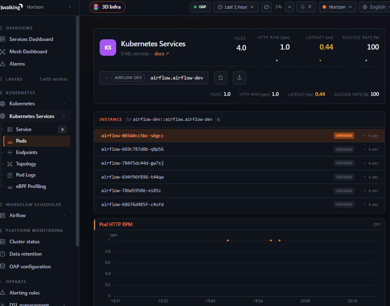Click the Pod HTTP RPM chart title

[x=116, y=224]
